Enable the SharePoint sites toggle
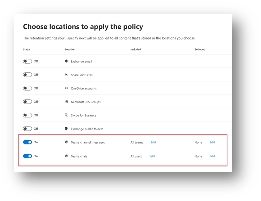 coord(28,75)
